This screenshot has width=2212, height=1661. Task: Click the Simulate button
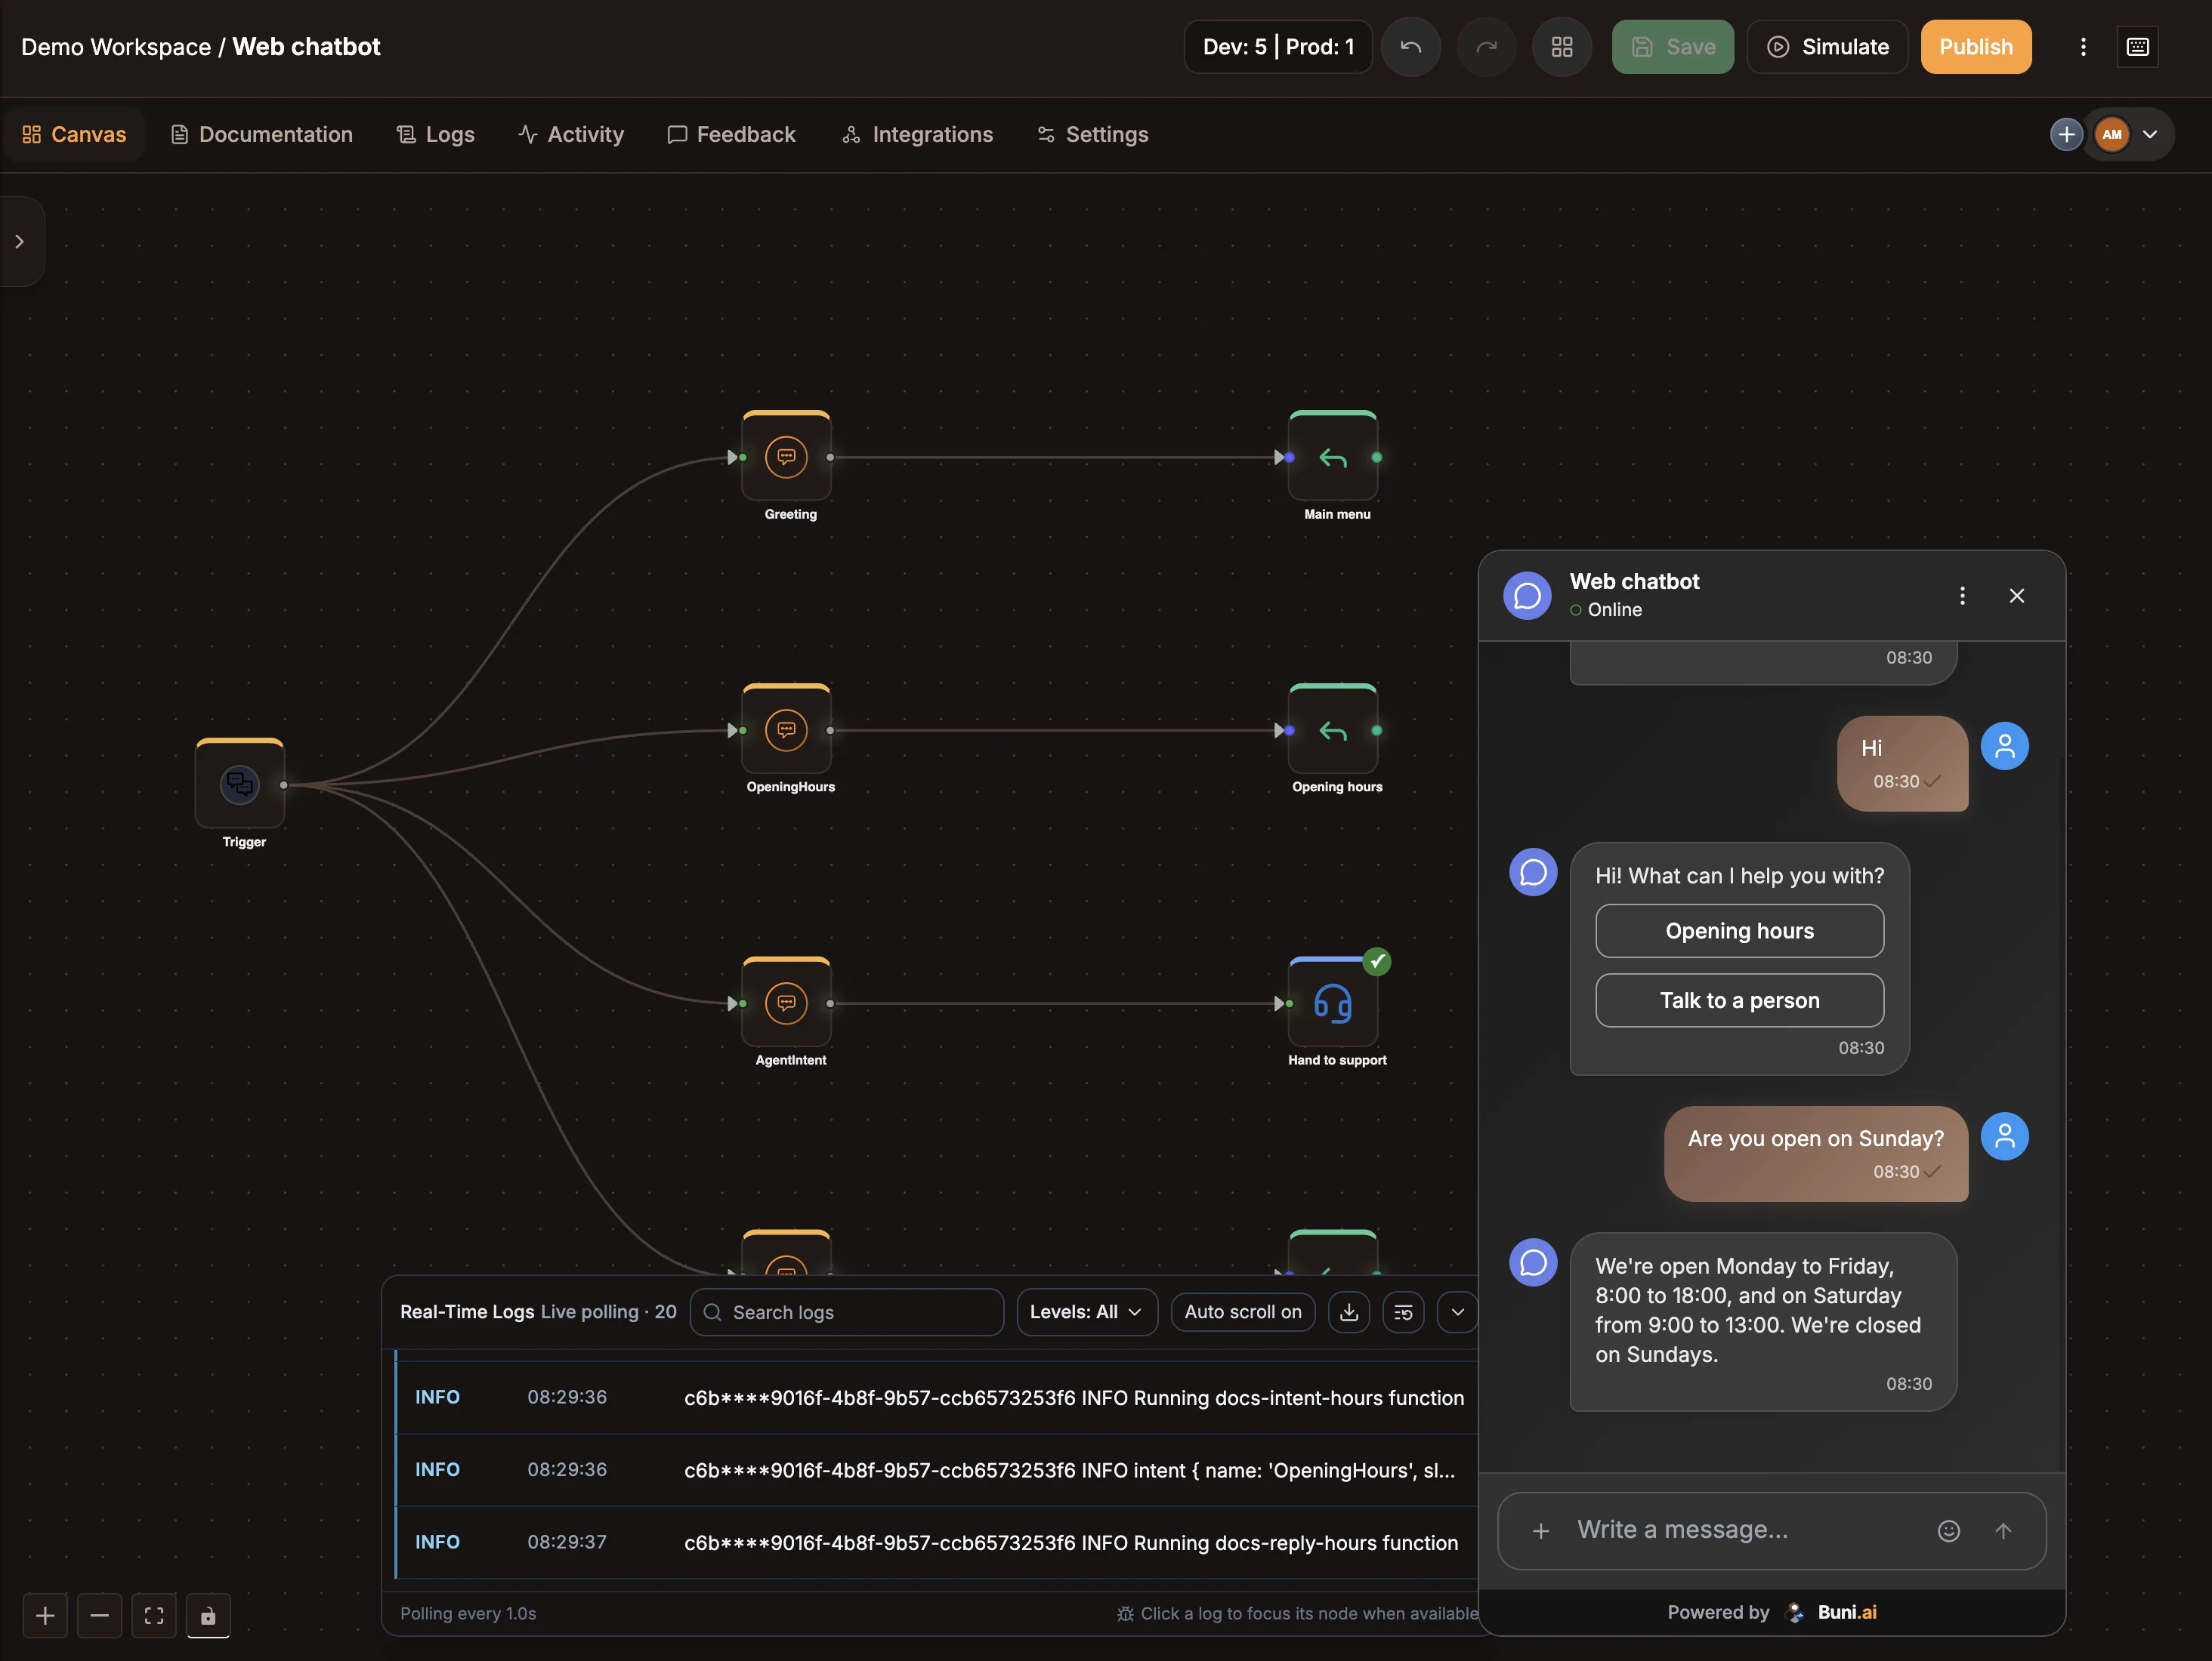point(1827,47)
